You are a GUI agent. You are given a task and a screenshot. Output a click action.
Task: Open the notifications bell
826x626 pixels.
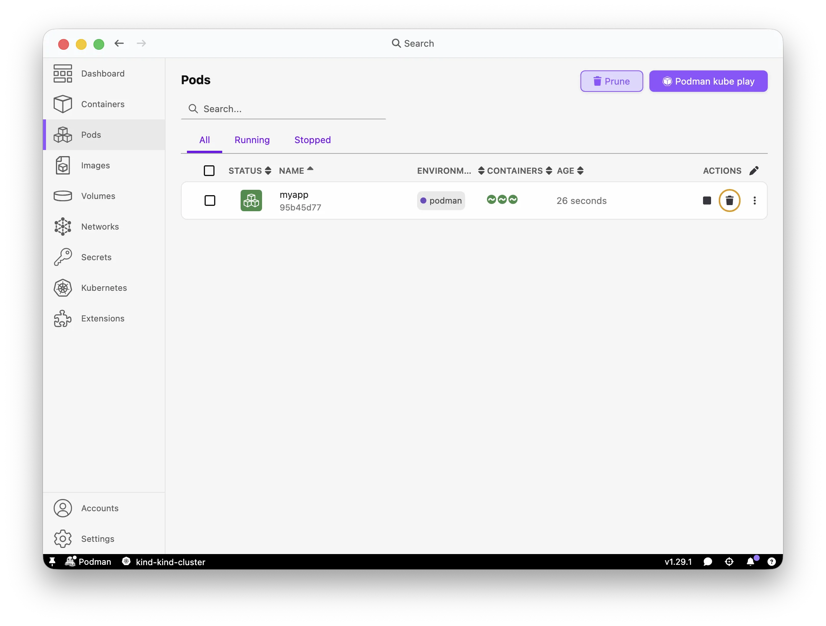point(751,562)
